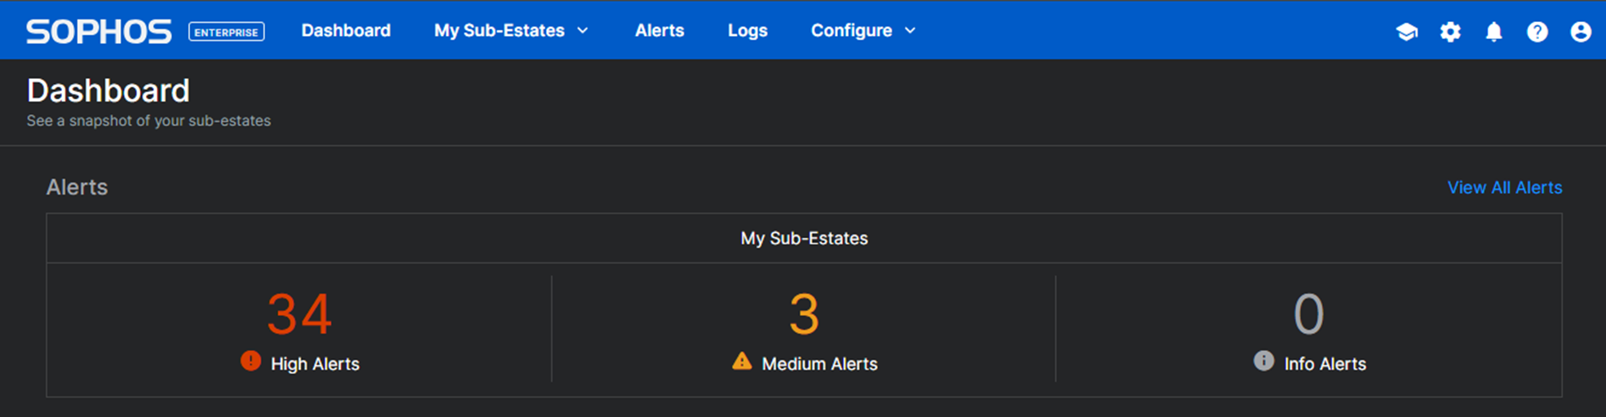Click the notifications bell icon
Screen dimensions: 1606x417
click(1493, 32)
